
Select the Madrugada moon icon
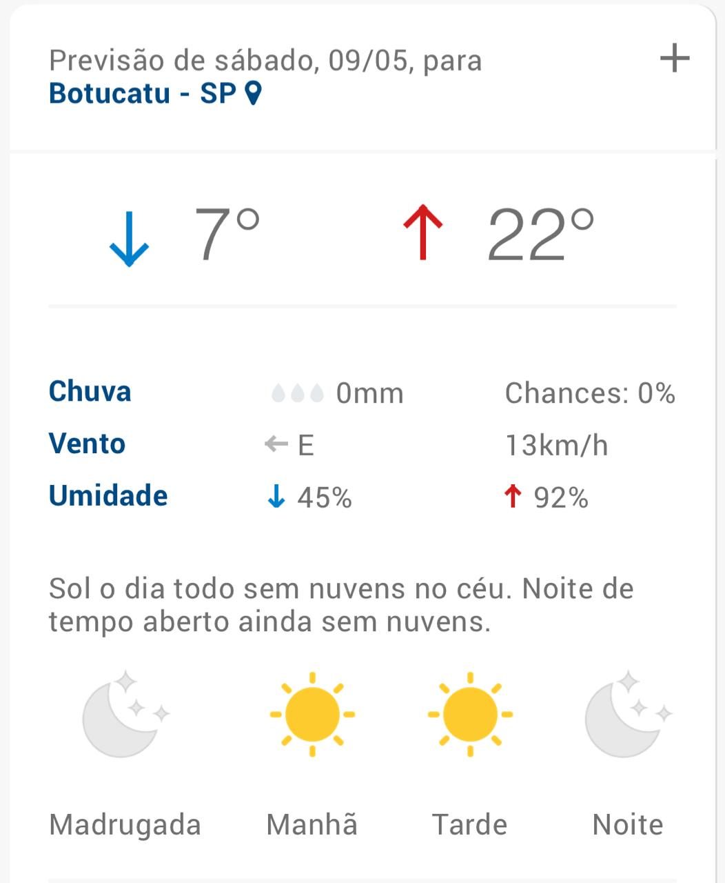pyautogui.click(x=126, y=713)
